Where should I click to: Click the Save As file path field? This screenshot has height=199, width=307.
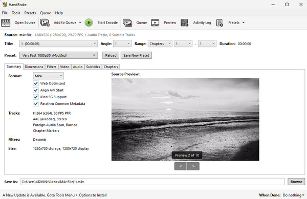pos(152,182)
